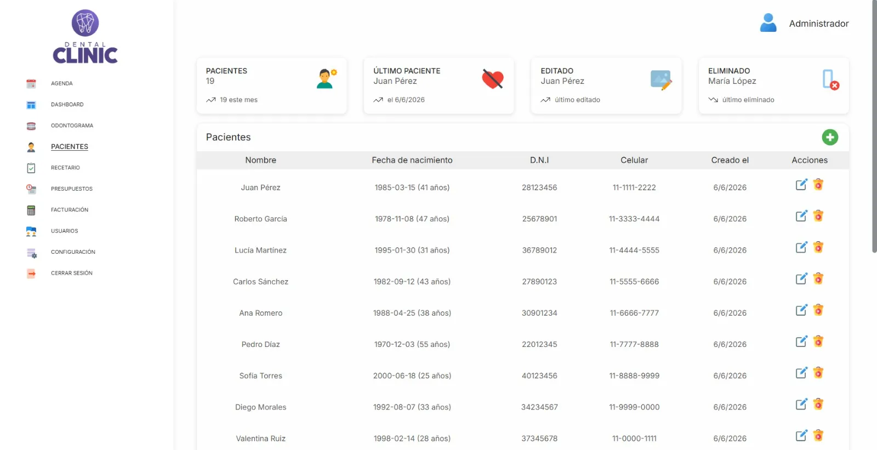Open the Pacientes count card
This screenshot has height=450, width=877.
pos(272,86)
